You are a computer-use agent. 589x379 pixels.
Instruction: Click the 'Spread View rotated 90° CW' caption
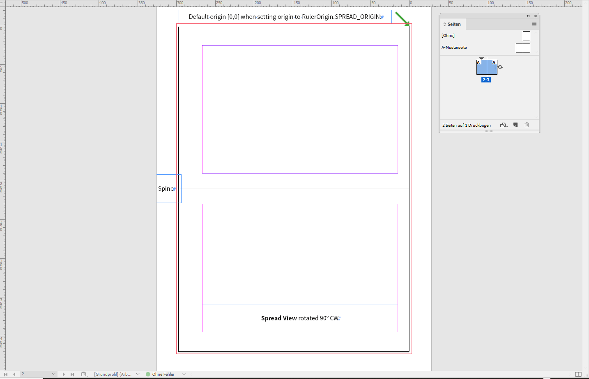tap(300, 318)
